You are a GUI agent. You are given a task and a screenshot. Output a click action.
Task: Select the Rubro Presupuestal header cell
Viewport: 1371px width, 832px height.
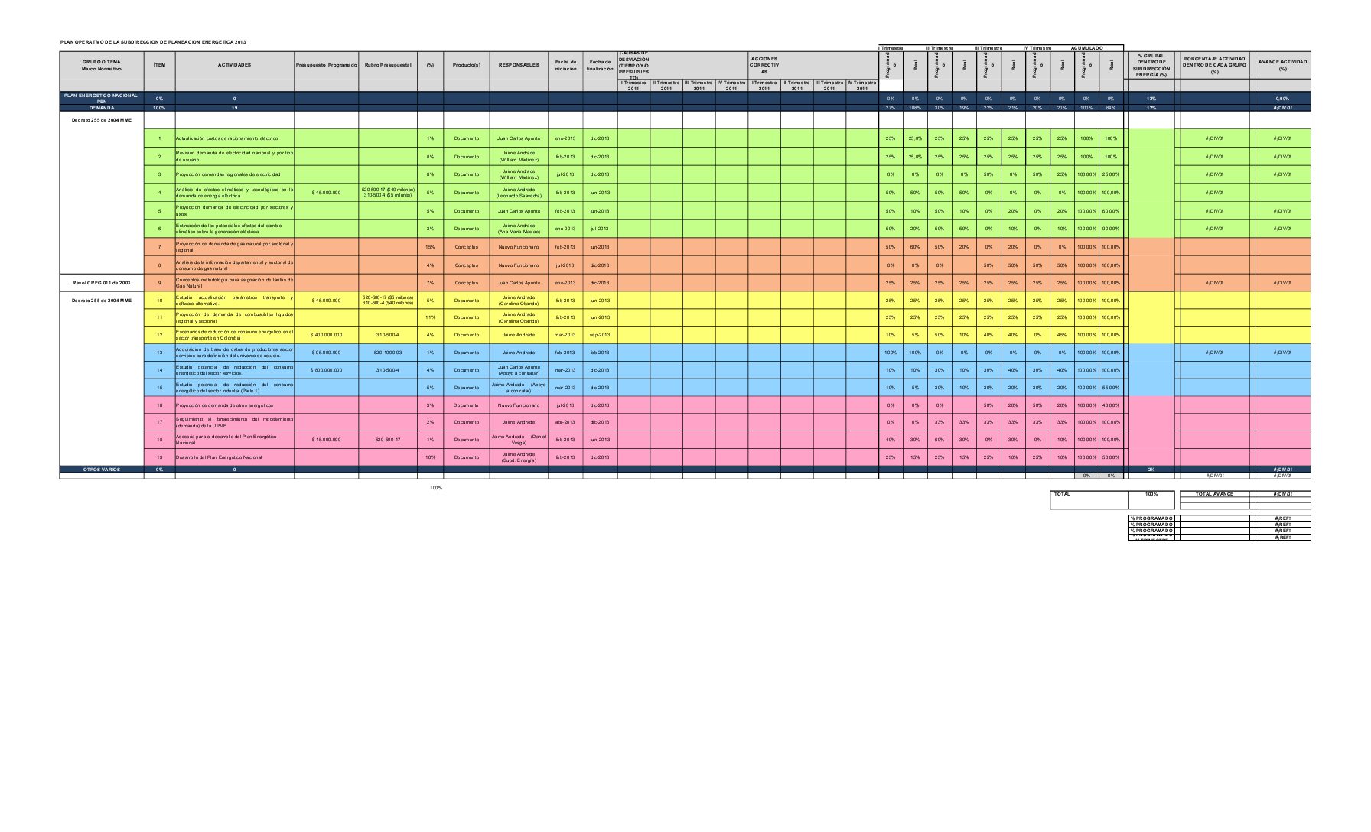point(388,65)
